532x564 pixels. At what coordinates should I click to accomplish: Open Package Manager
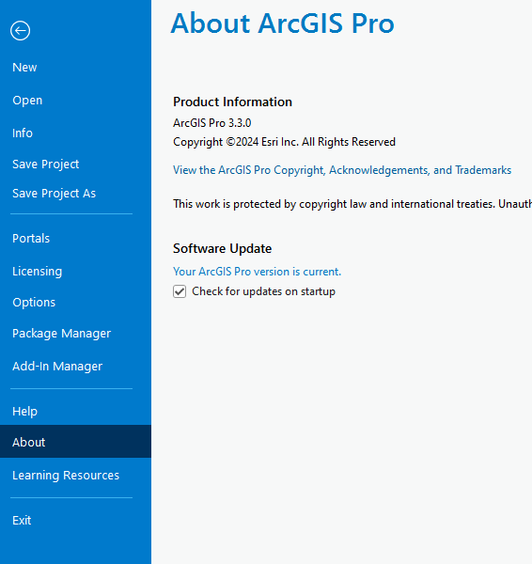pyautogui.click(x=61, y=334)
